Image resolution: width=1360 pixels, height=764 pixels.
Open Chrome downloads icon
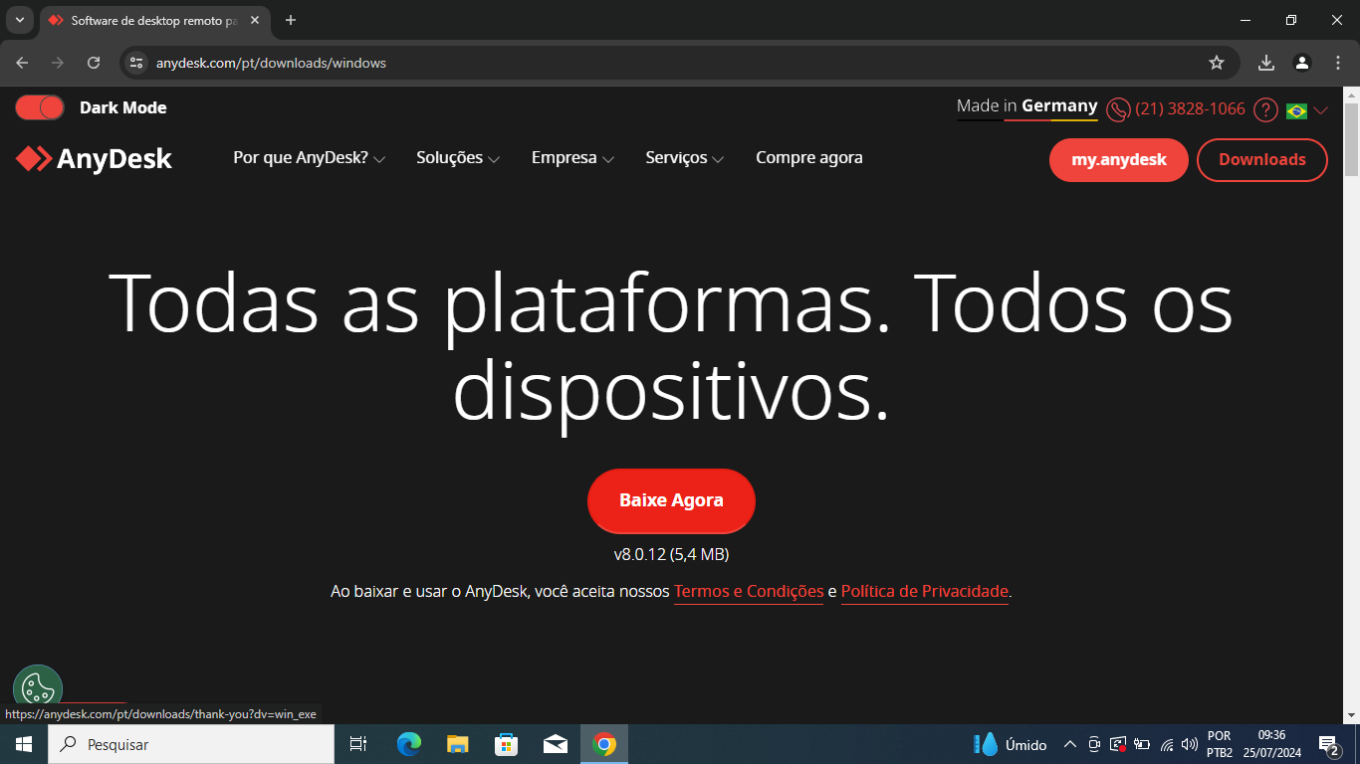(x=1266, y=63)
